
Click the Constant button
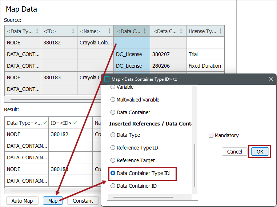click(x=83, y=201)
